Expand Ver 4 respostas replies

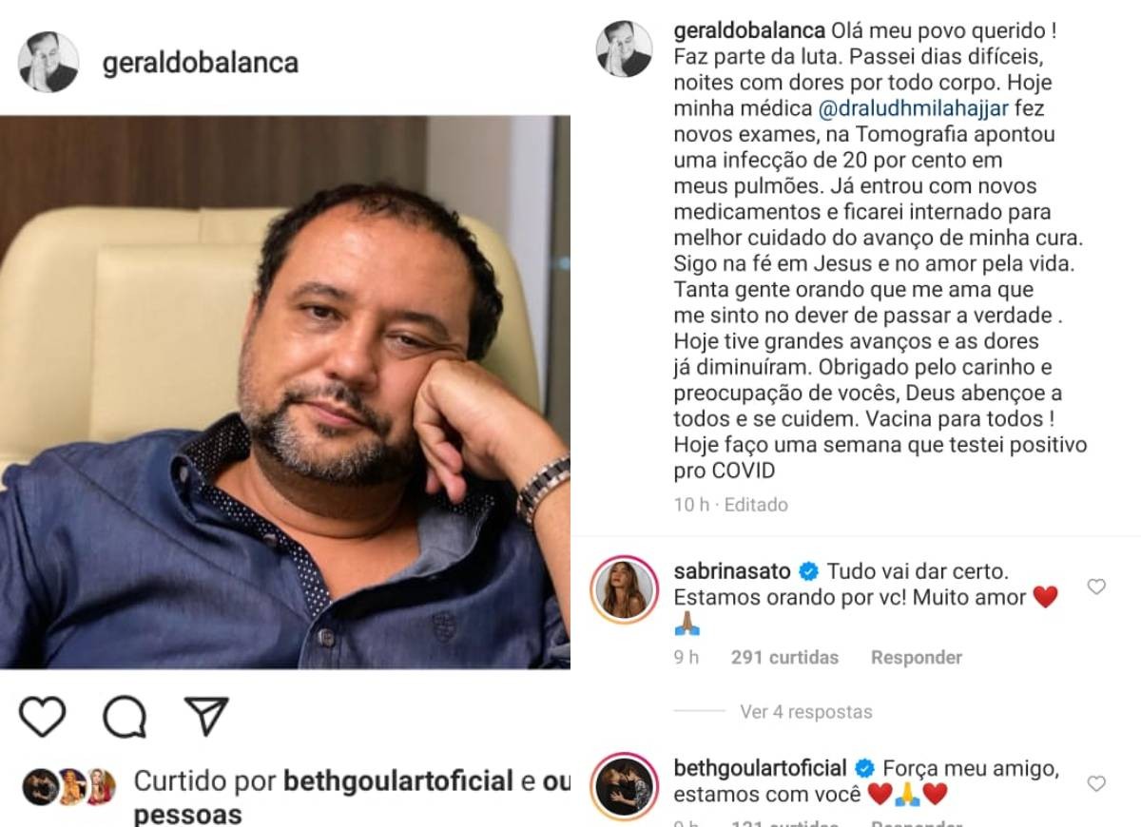click(805, 711)
